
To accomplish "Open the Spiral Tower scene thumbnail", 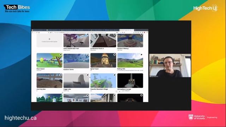I will click(103, 60).
